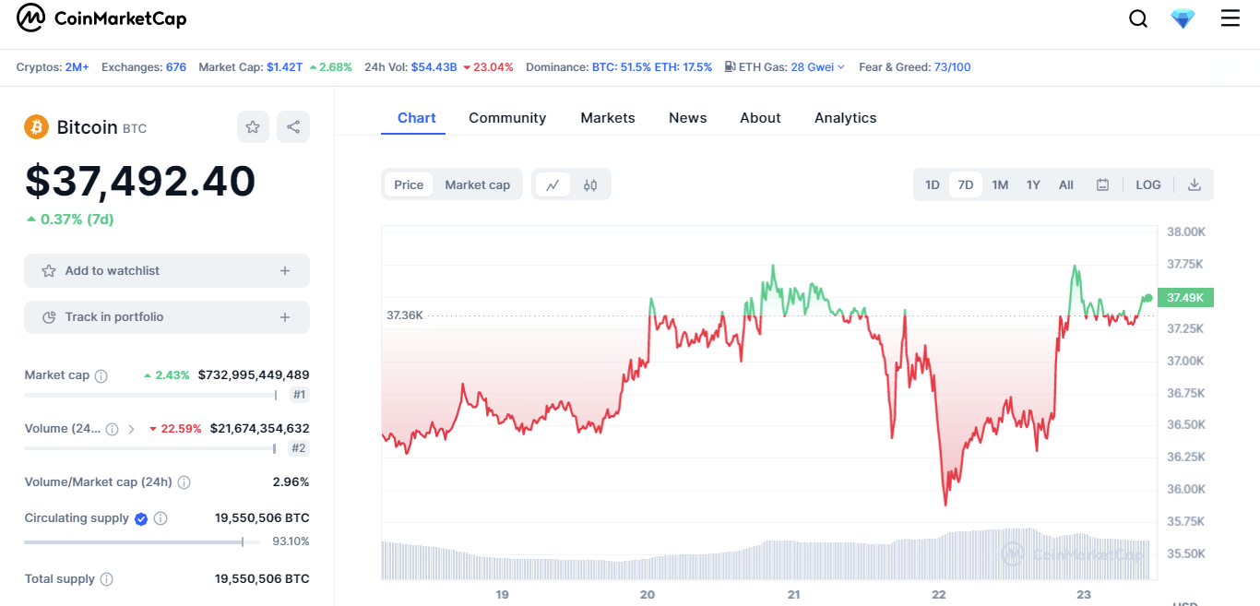Click the 37.49K current price tag

pos(1185,297)
